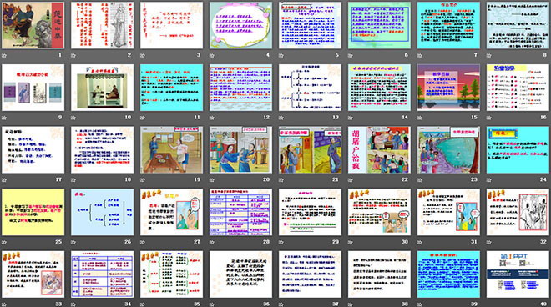Click the star icon under slide 40

pyautogui.click(x=489, y=304)
